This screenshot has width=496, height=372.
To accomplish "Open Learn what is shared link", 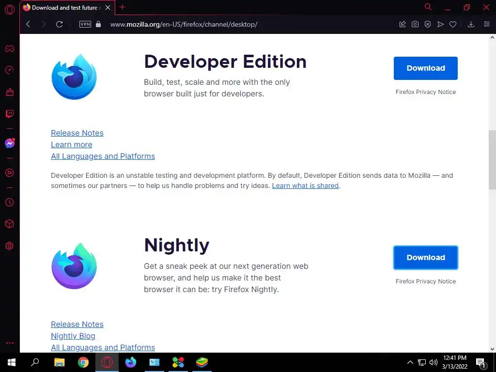I will [305, 186].
